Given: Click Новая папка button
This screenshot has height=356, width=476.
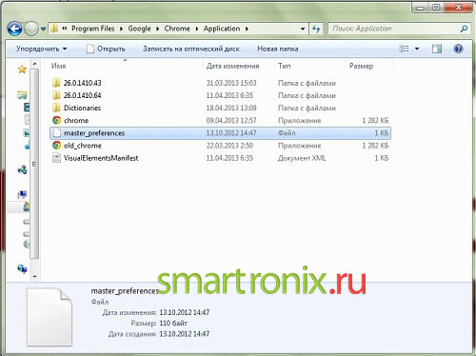Looking at the screenshot, I should tap(278, 49).
